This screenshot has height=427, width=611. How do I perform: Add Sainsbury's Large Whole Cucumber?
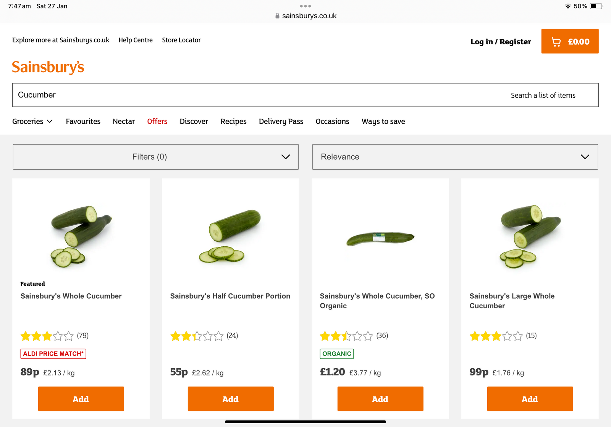(x=530, y=399)
